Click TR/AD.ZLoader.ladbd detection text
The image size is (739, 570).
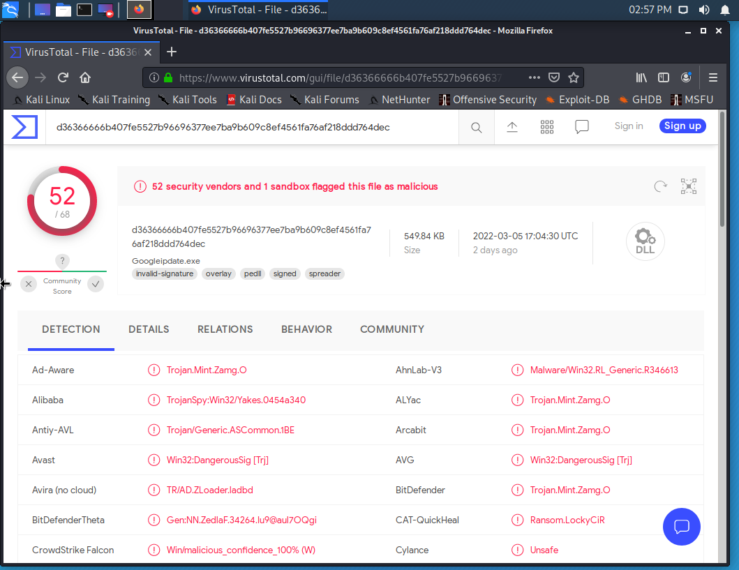tap(210, 490)
